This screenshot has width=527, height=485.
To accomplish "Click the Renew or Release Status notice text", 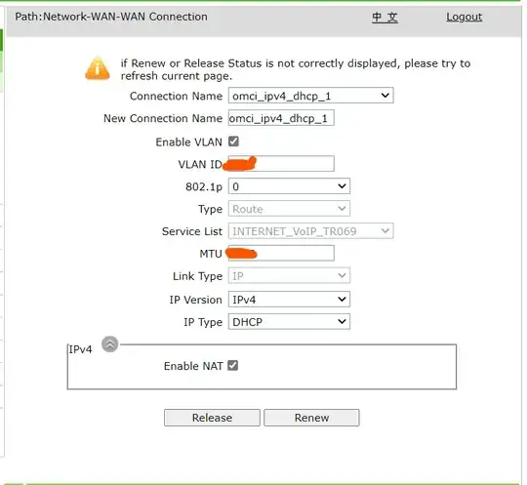I will click(x=296, y=69).
